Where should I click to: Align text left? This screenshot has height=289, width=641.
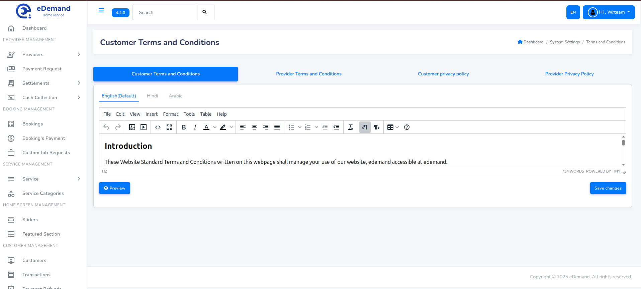[x=243, y=127]
